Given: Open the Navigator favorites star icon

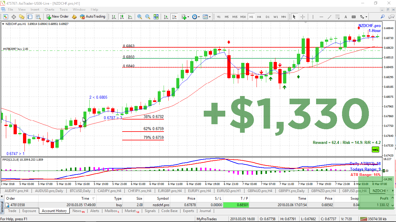Looking at the screenshot, I should click(22, 17).
